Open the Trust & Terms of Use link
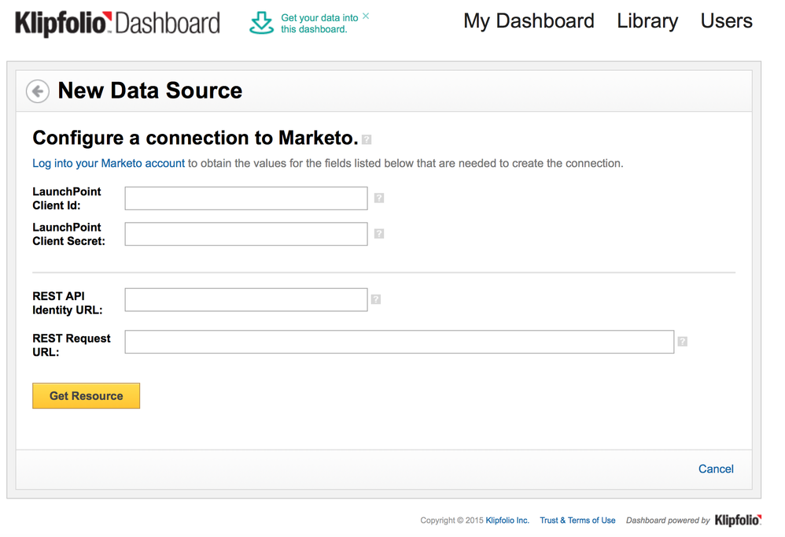 577,520
